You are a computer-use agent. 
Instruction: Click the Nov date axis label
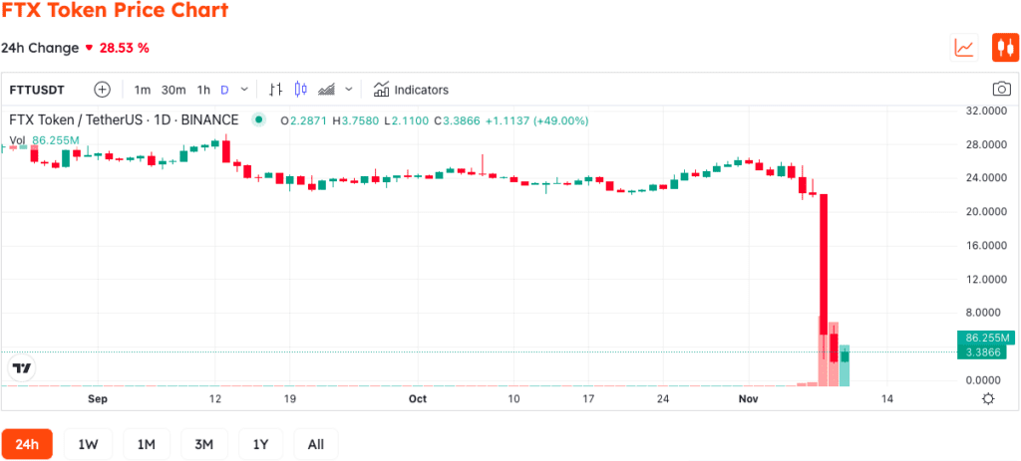pyautogui.click(x=749, y=398)
